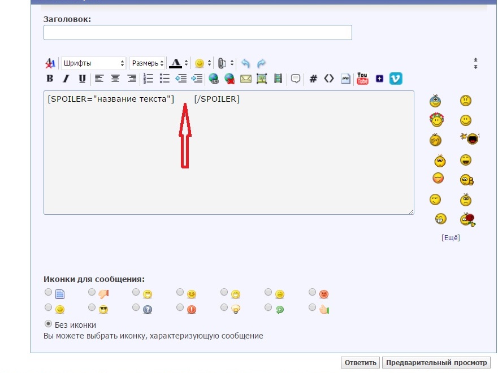
Task: Wrap selection in quote tags
Action: (x=295, y=79)
